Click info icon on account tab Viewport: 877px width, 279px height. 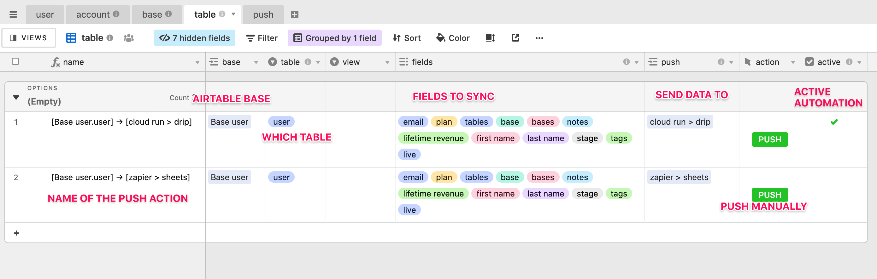coord(116,14)
